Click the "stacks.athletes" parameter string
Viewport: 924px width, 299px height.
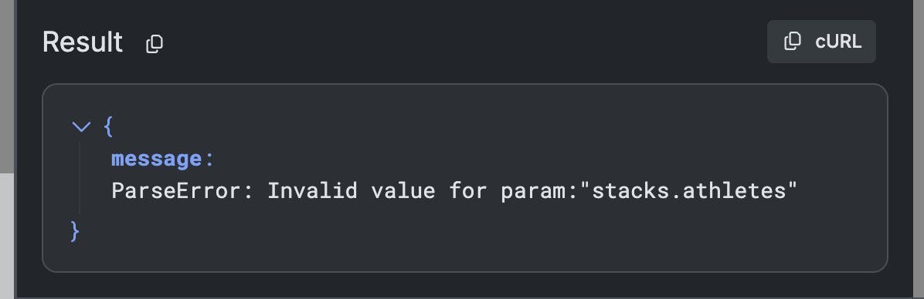(688, 191)
